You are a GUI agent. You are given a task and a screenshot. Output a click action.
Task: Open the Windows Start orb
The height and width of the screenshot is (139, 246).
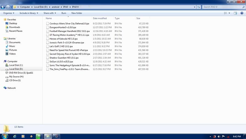5,136
